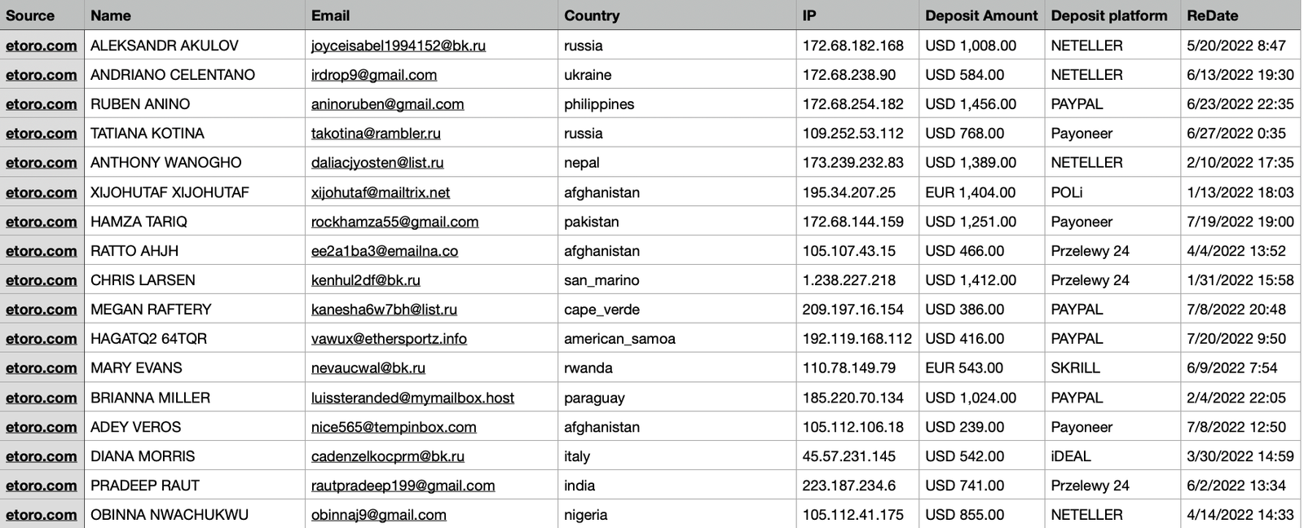The width and height of the screenshot is (1304, 528).
Task: Click the platform cell SKRILL
Action: pyautogui.click(x=1075, y=368)
